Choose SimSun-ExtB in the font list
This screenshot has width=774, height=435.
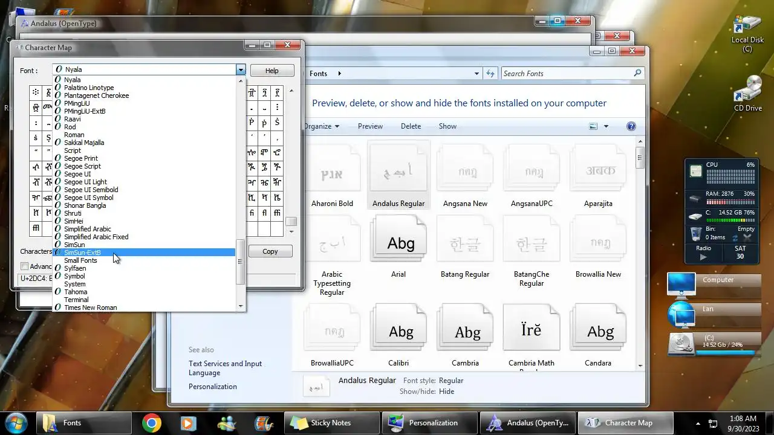(x=144, y=253)
